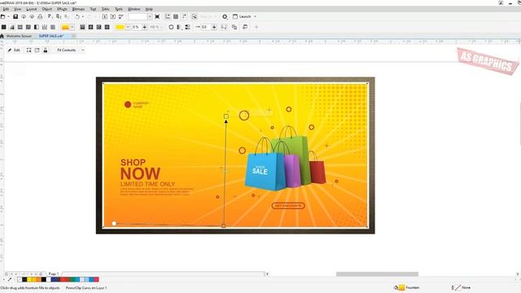The image size is (521, 293).
Task: Pick the green swatch in the document palette
Action: (x=72, y=280)
